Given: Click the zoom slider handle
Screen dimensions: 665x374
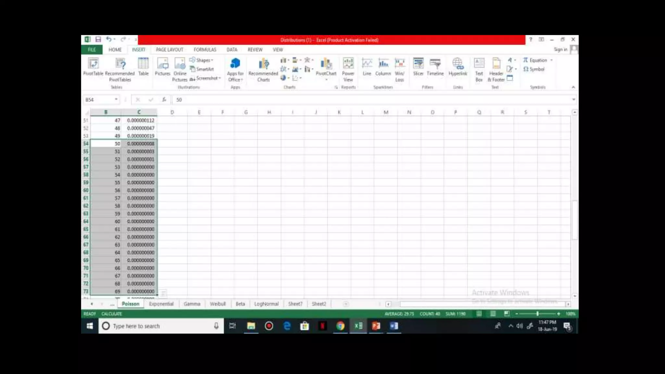Looking at the screenshot, I should [x=537, y=314].
